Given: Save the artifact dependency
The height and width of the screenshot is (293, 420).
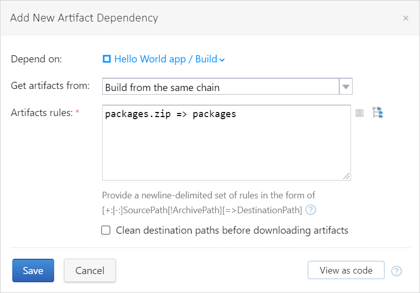Looking at the screenshot, I should [x=33, y=271].
